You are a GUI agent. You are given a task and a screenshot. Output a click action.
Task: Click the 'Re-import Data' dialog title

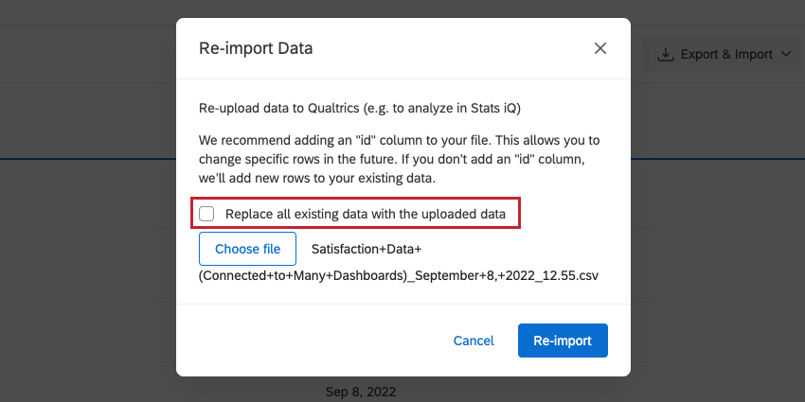pyautogui.click(x=256, y=48)
